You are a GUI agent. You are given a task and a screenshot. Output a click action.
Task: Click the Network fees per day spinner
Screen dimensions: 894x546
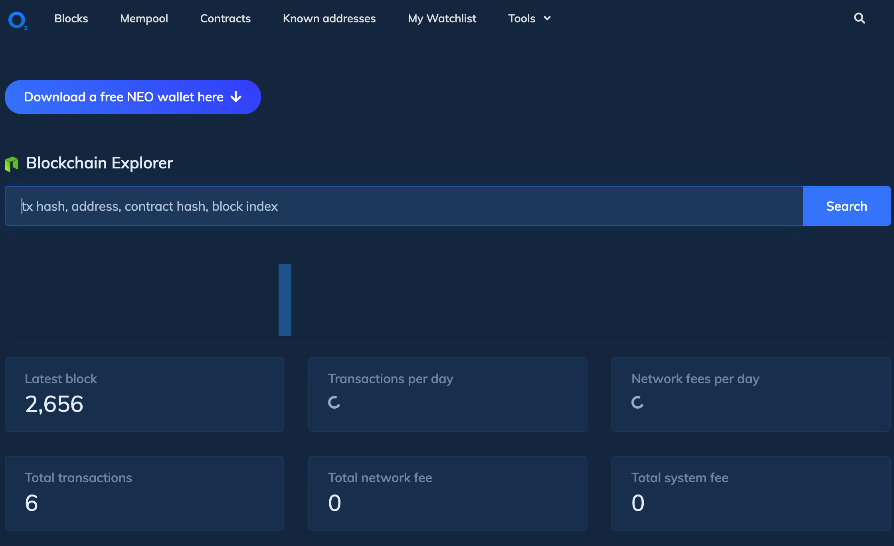[x=637, y=402]
